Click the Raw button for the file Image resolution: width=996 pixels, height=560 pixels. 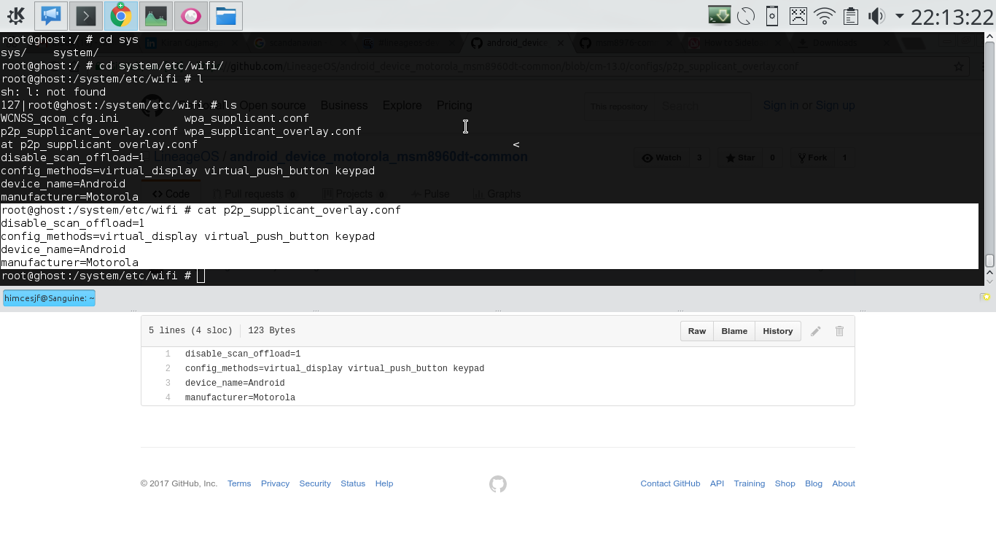pos(697,331)
